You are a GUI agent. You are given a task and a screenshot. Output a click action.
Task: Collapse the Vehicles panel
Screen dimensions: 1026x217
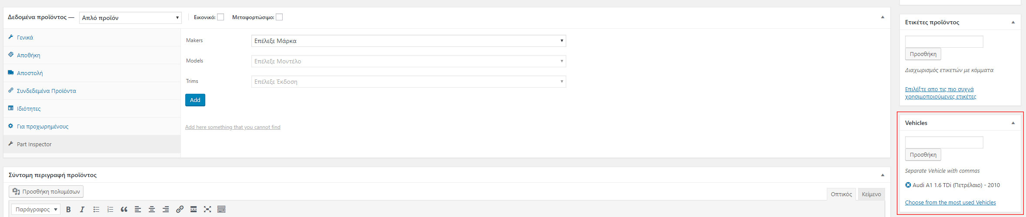1013,123
